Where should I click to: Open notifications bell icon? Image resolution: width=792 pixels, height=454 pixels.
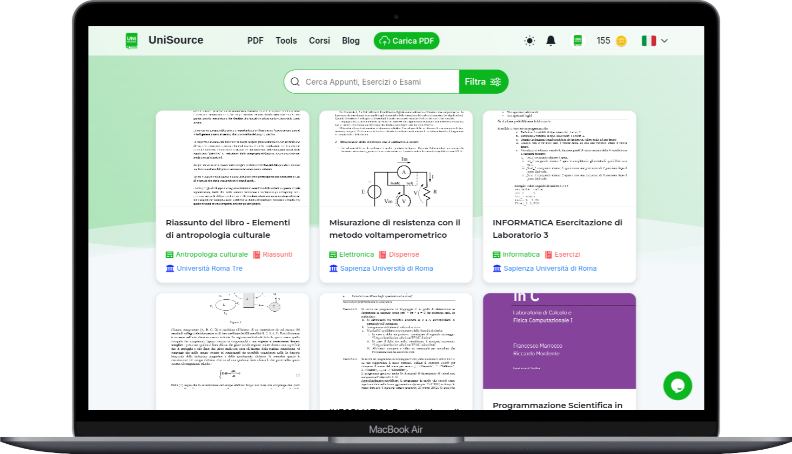(x=551, y=41)
